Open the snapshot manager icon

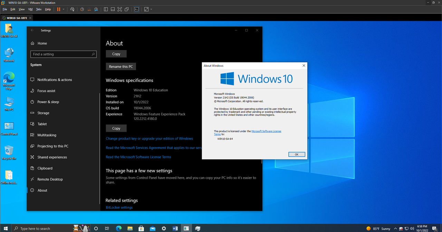pyautogui.click(x=96, y=9)
